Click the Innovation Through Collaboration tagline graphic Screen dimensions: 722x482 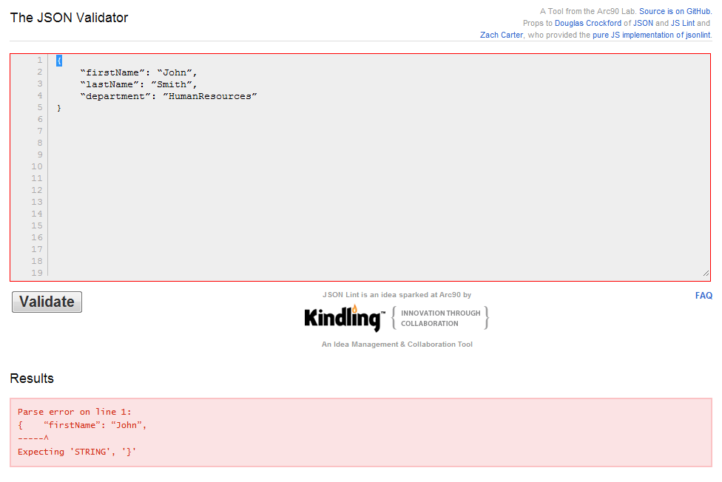point(439,318)
